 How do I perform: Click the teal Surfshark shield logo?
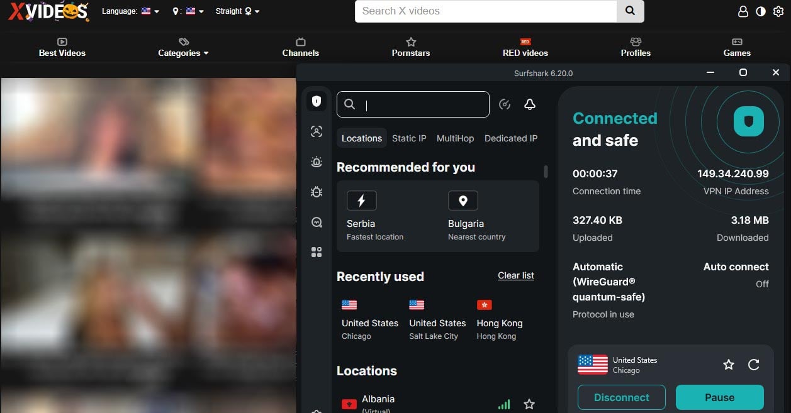749,121
